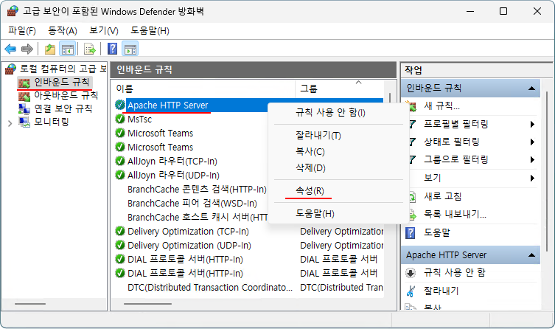Click the firewall icon in the title bar
The image size is (555, 329).
[x=13, y=11]
